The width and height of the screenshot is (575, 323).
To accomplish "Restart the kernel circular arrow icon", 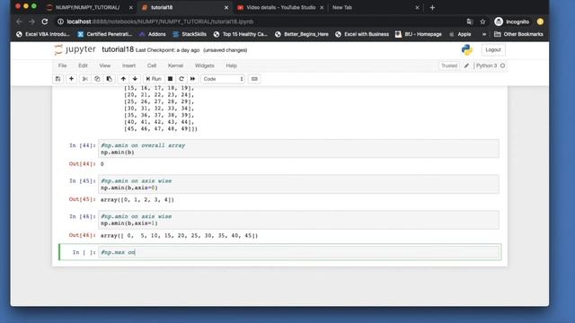I will [x=181, y=79].
